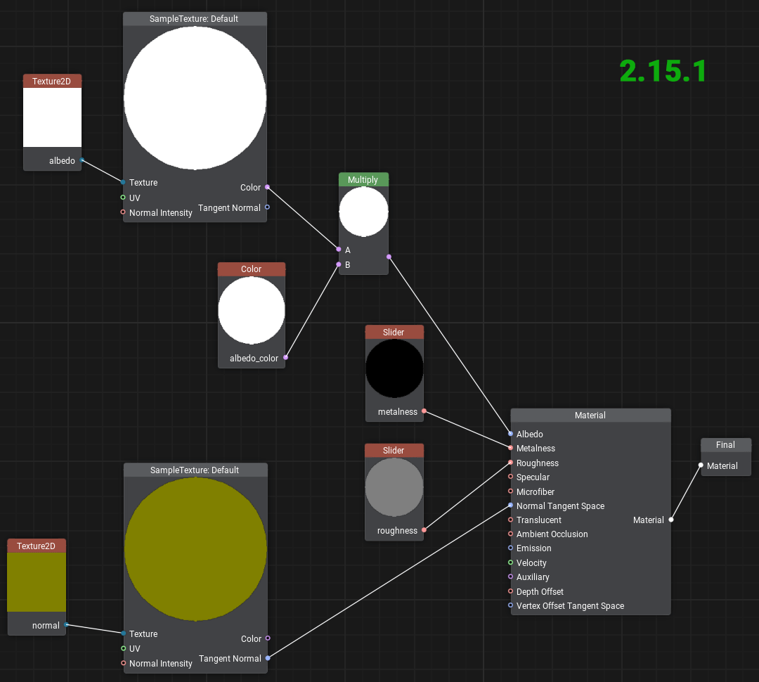Click the UV input pin on top SampleTexture node
Viewport: 759px width, 682px height.
tap(123, 198)
